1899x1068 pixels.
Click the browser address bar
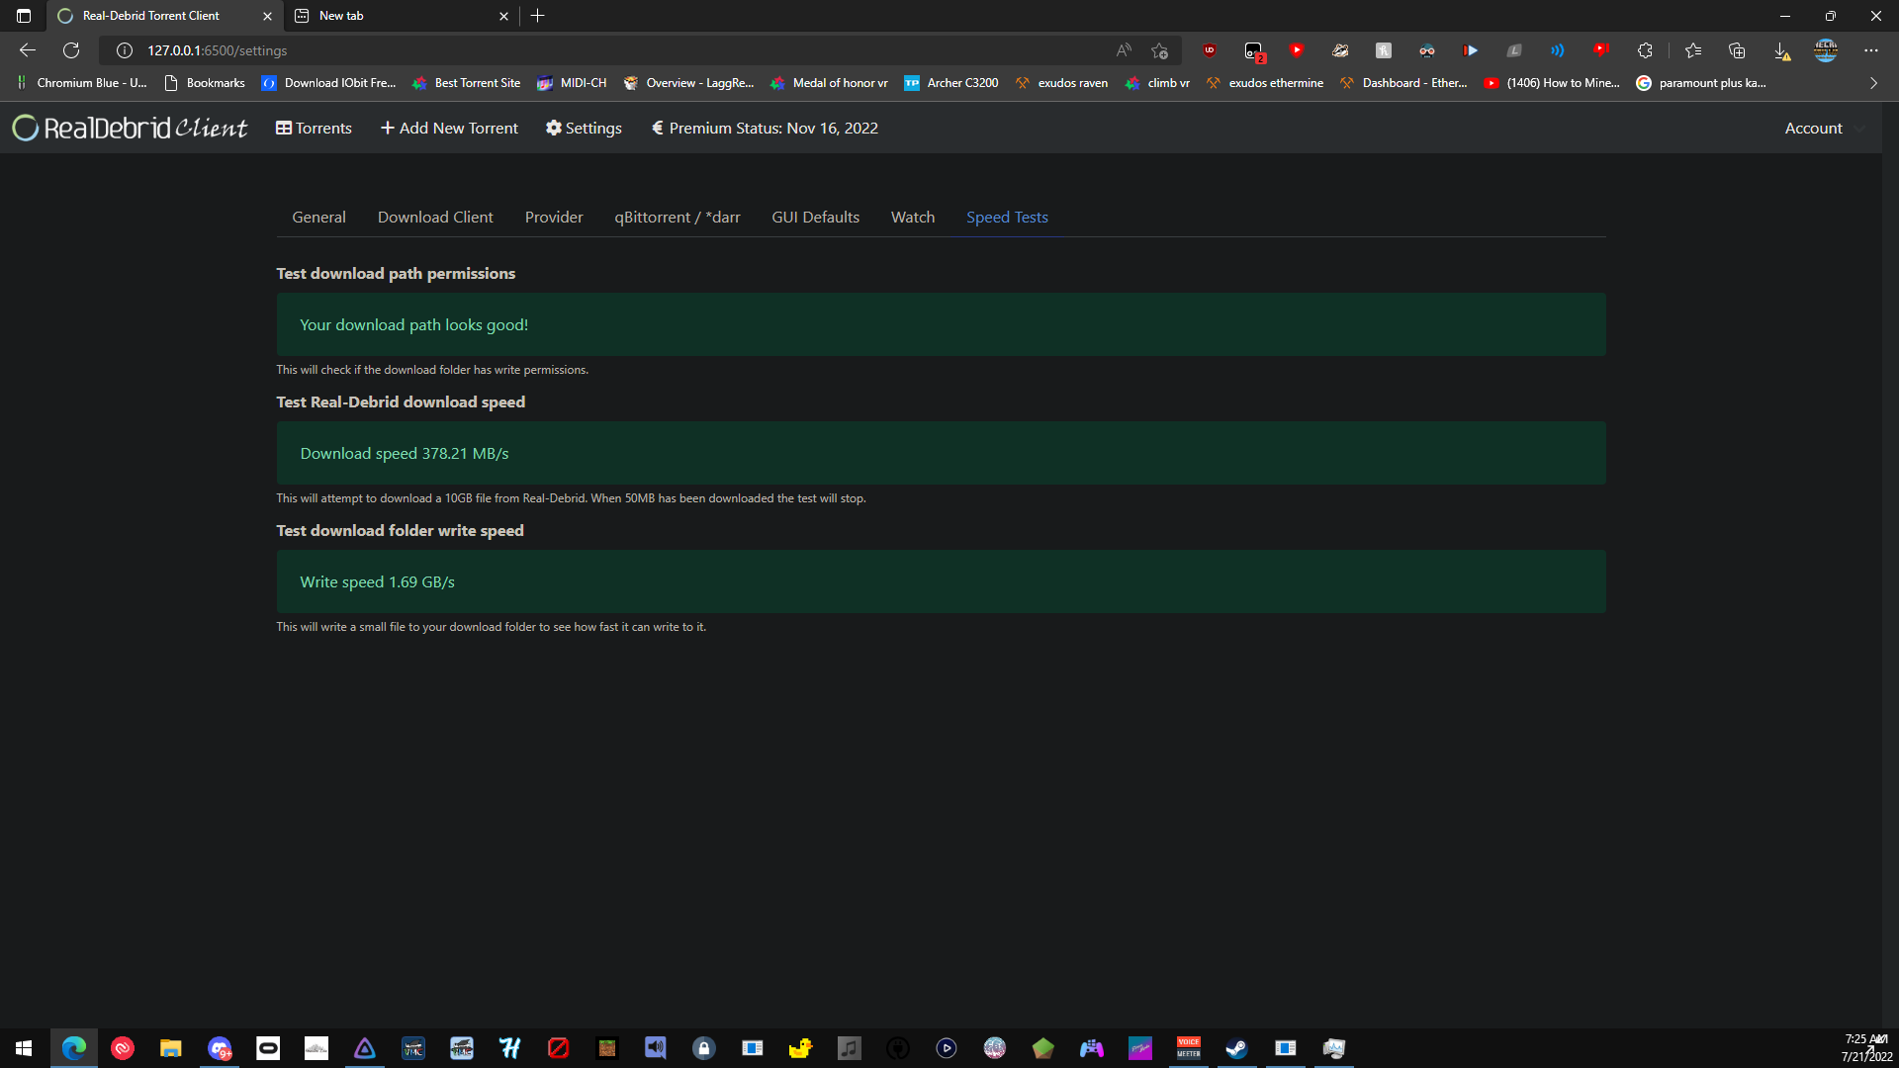pyautogui.click(x=396, y=50)
